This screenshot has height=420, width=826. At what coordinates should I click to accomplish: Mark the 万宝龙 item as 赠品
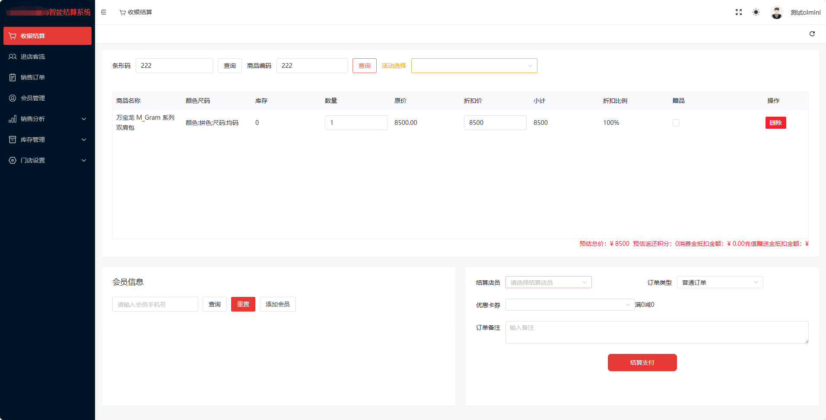point(676,122)
